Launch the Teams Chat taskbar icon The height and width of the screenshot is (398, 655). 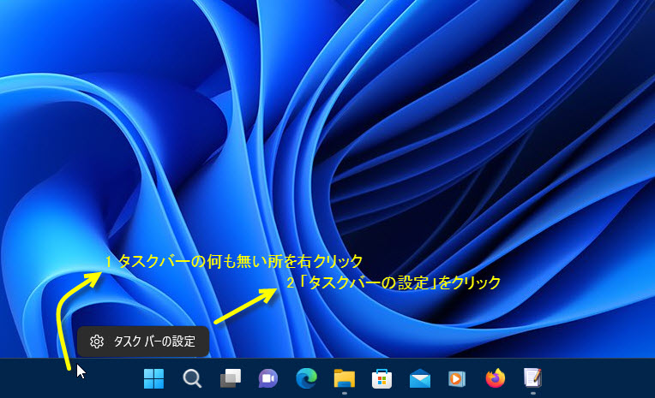(267, 378)
